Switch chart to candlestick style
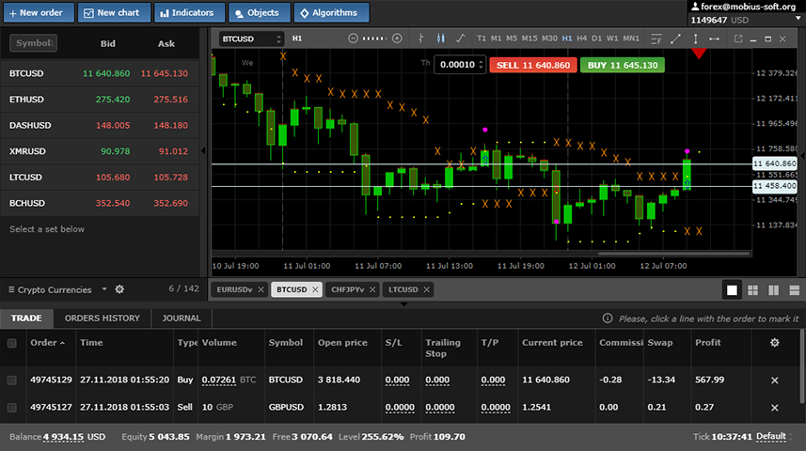This screenshot has width=806, height=451. [x=440, y=39]
